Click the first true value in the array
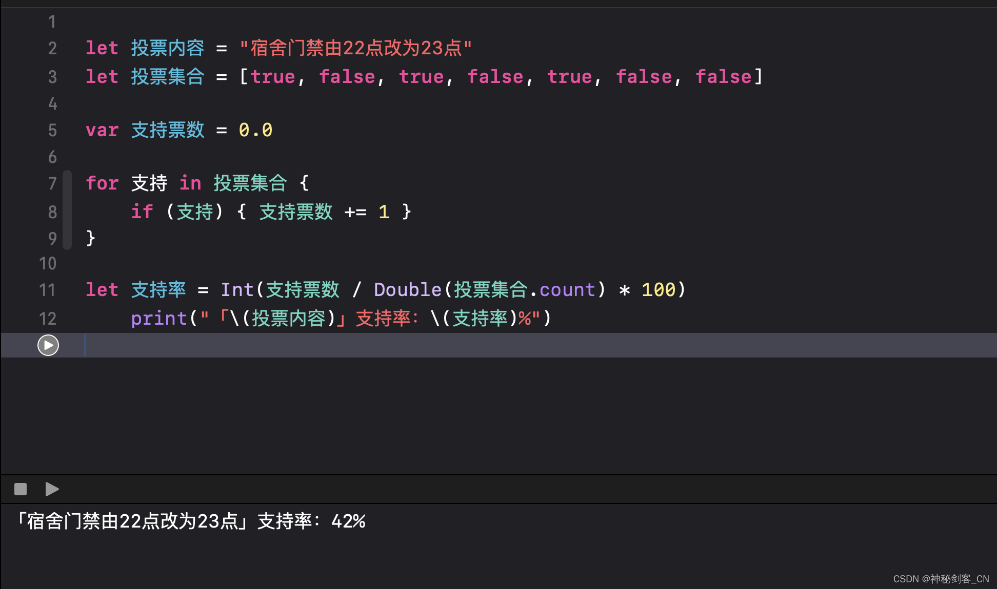The image size is (997, 589). tap(272, 77)
